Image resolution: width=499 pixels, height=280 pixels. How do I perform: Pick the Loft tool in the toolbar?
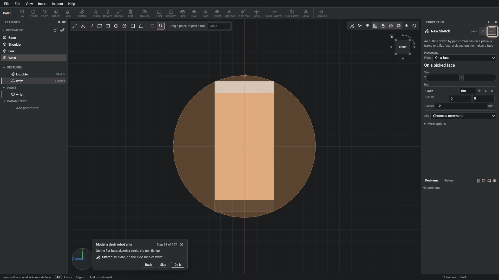pos(130,13)
